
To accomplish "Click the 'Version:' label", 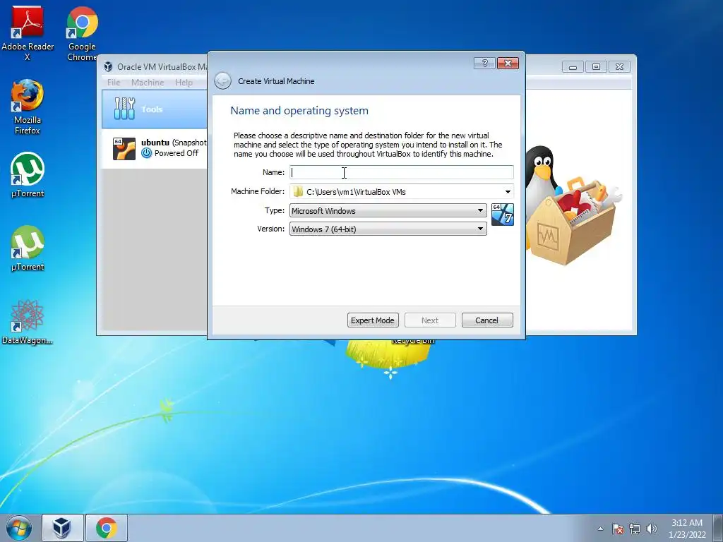I will 270,229.
